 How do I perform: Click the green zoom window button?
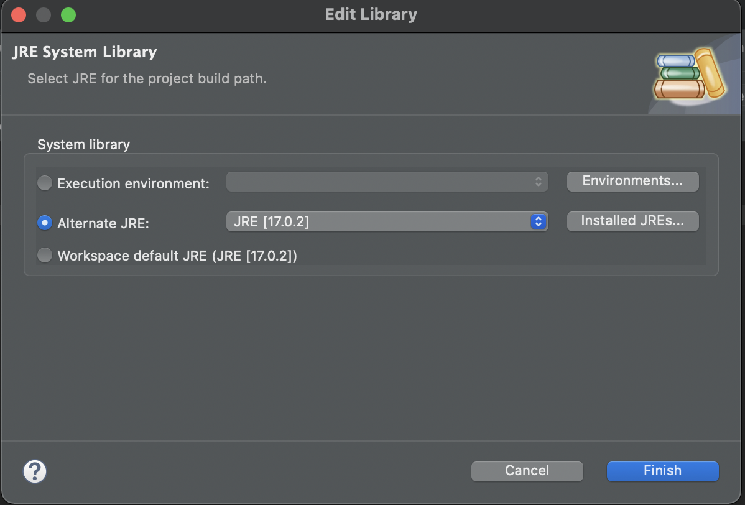pos(68,15)
